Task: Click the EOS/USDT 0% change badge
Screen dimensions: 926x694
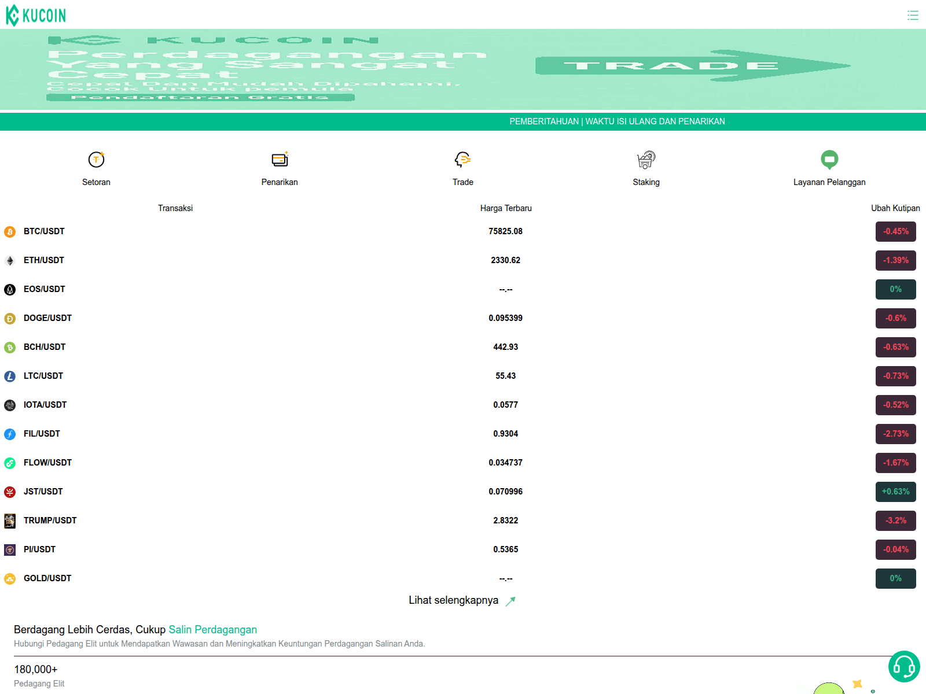Action: click(x=896, y=289)
